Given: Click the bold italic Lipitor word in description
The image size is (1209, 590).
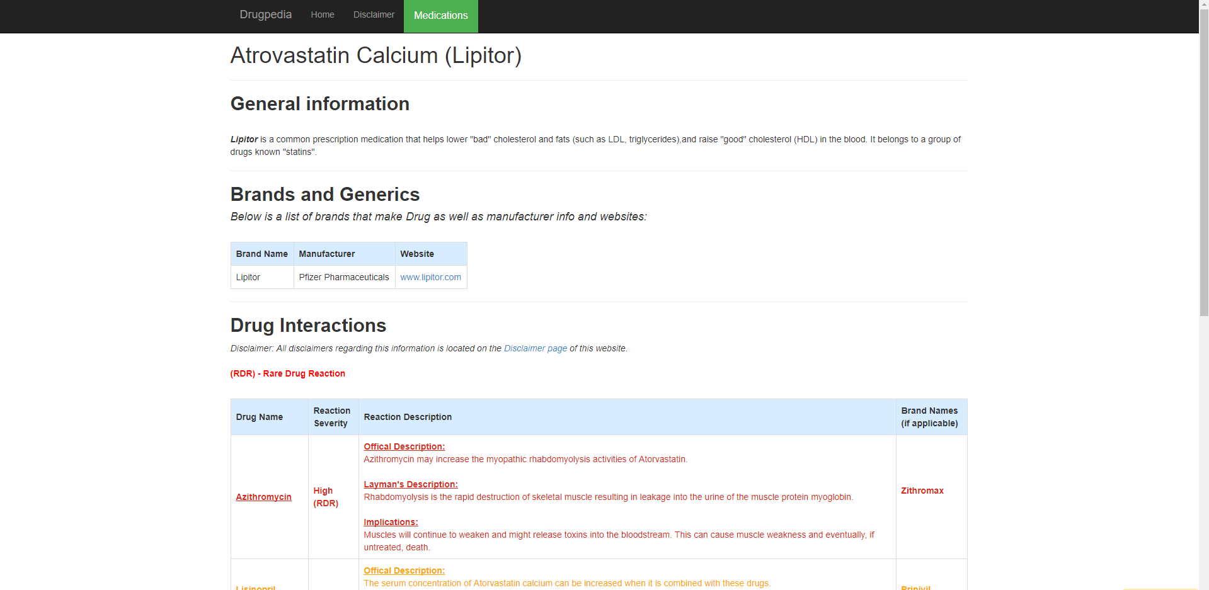Looking at the screenshot, I should pos(244,139).
